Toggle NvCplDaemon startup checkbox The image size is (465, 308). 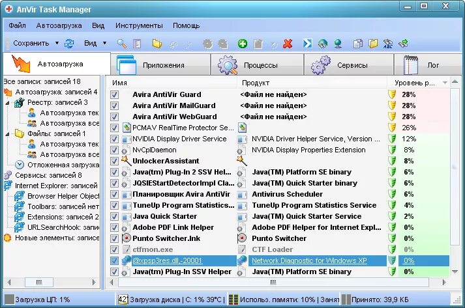click(x=114, y=150)
